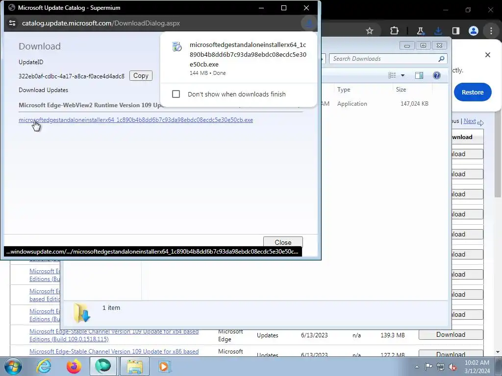Open Windows Media Player from taskbar
Image resolution: width=502 pixels, height=376 pixels.
[x=164, y=366]
